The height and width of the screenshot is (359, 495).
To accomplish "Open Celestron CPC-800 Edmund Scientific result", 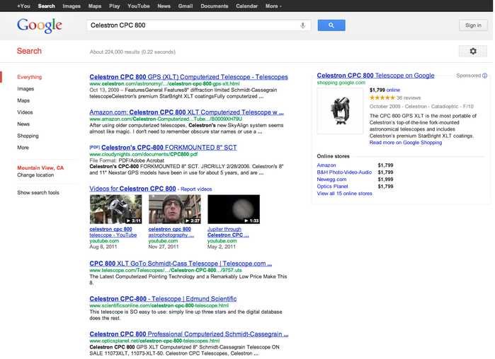I will tap(163, 299).
